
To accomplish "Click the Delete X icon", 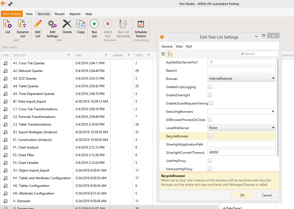I will pyautogui.click(x=67, y=24).
